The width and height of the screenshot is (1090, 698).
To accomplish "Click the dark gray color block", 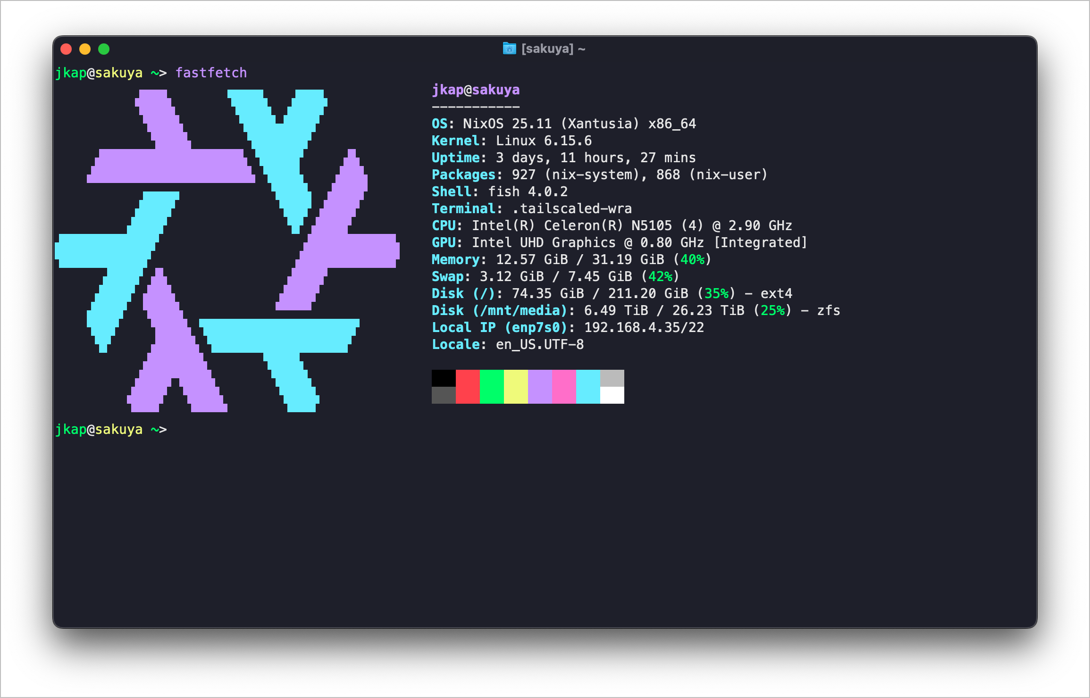I will (x=444, y=395).
